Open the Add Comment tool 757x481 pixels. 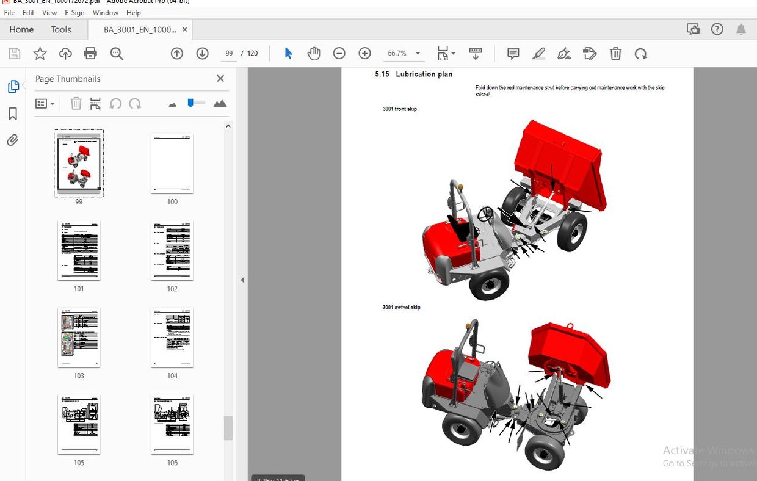click(513, 53)
